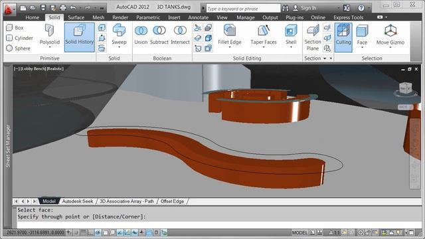The height and width of the screenshot is (239, 425).
Task: Click the search binoculars icon
Action: tap(286, 8)
